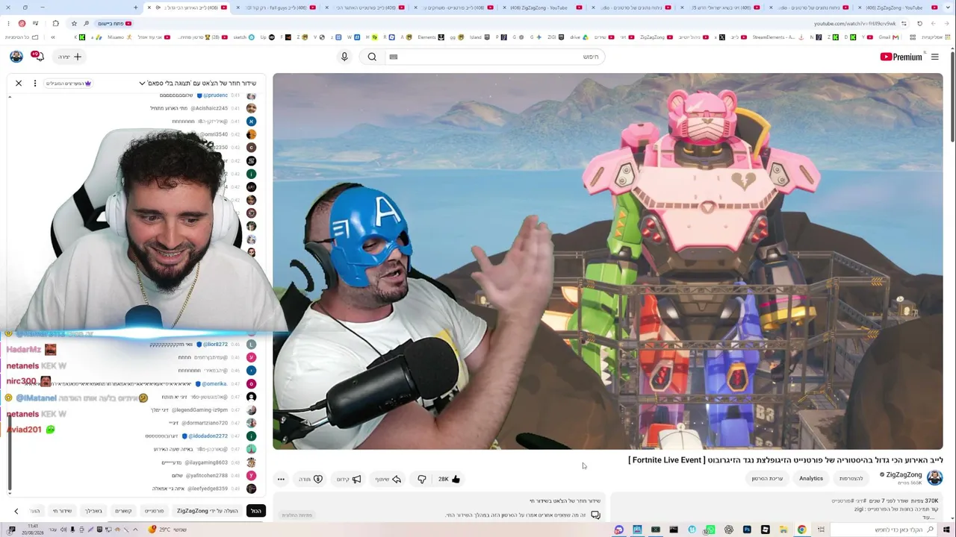Open new browser tab with plus
956x537 pixels.
pyautogui.click(x=135, y=7)
